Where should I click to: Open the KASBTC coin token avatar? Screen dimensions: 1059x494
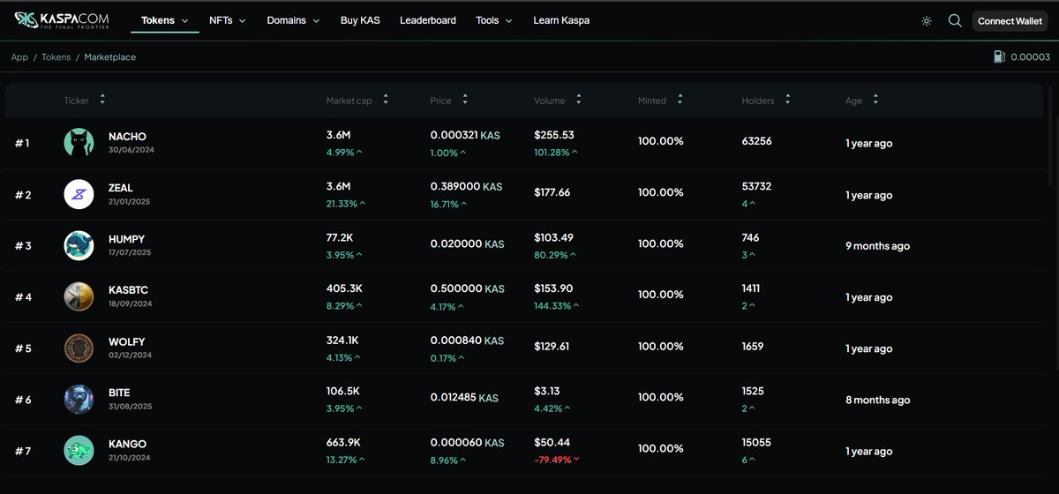pyautogui.click(x=79, y=296)
